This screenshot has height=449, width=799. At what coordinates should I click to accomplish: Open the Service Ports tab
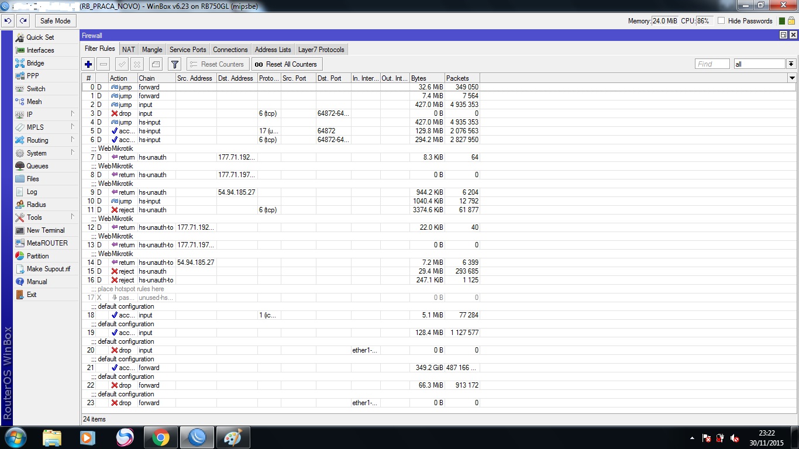click(x=188, y=50)
